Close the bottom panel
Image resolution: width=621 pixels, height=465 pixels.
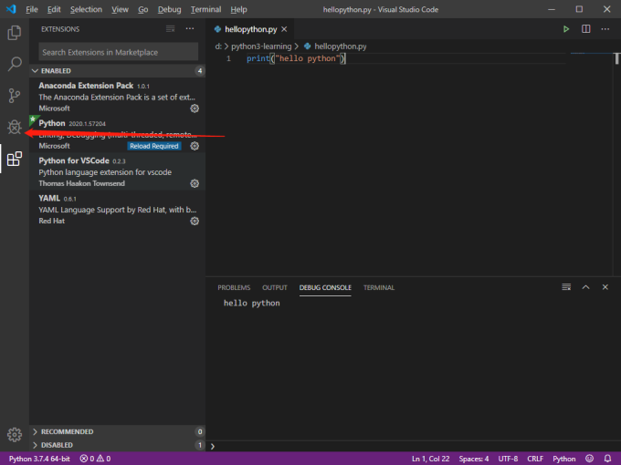(x=605, y=287)
